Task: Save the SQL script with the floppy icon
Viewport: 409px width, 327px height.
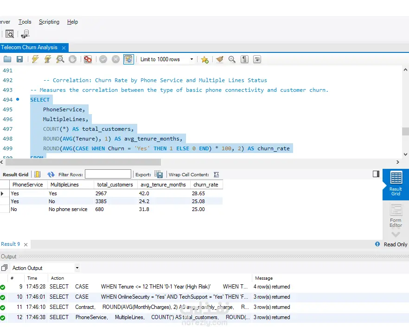Action: (19, 59)
